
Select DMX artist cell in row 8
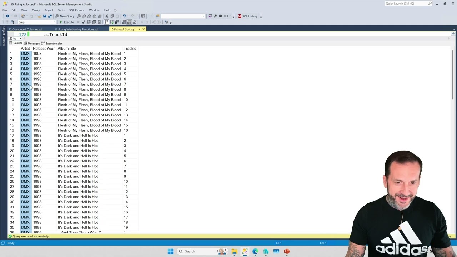[x=25, y=89]
